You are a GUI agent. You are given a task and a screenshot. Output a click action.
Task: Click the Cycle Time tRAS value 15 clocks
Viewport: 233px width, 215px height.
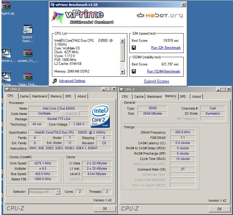[183, 159]
